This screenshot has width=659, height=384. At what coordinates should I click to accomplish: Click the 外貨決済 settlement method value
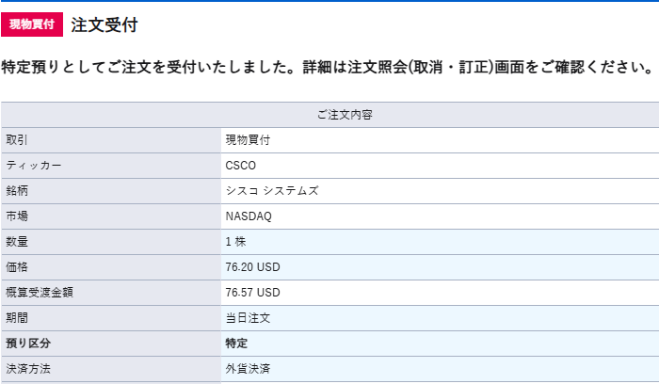(249, 369)
